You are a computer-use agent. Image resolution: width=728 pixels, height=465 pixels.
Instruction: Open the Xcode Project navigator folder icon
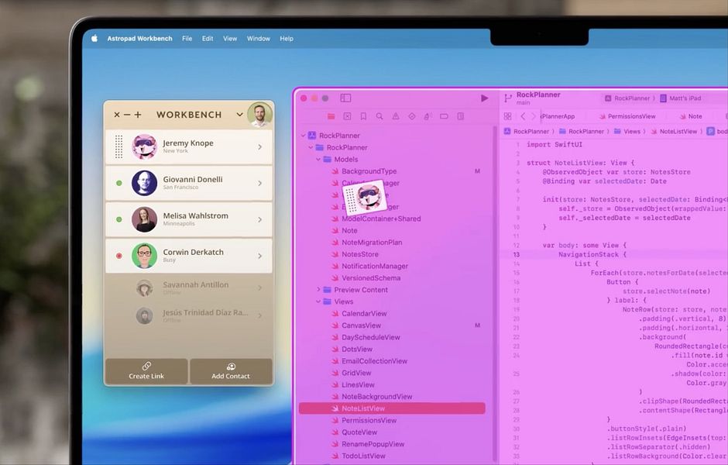331,116
